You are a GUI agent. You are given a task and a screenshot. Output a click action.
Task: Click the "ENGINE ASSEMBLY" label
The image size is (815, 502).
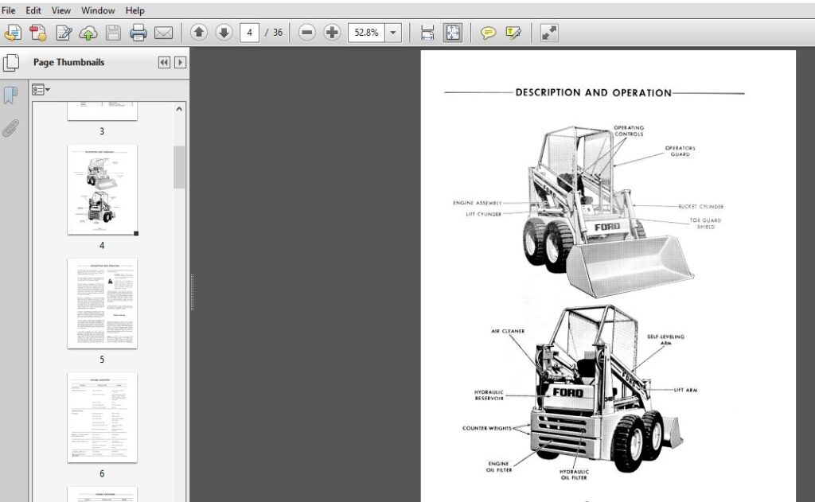click(x=478, y=203)
